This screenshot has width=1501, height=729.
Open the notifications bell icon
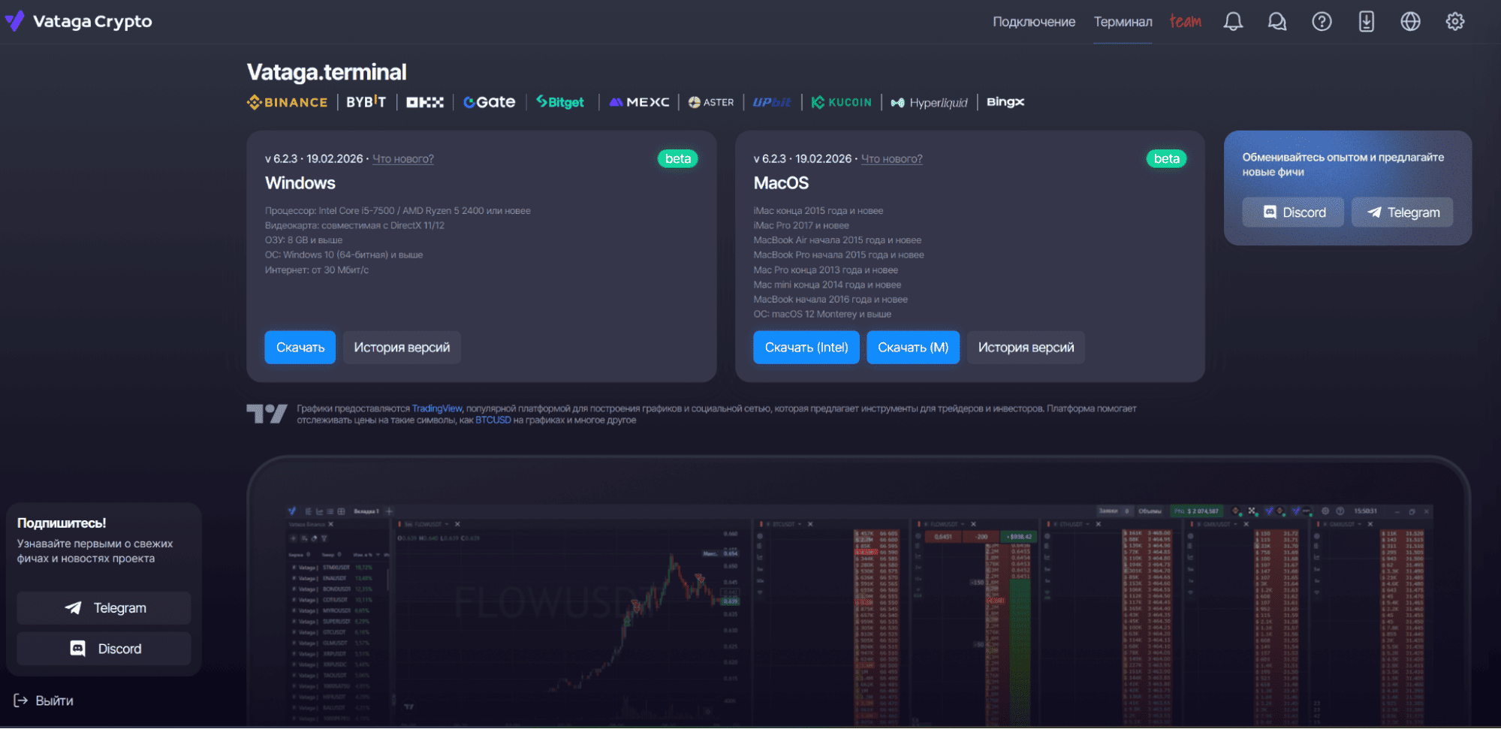click(x=1233, y=22)
